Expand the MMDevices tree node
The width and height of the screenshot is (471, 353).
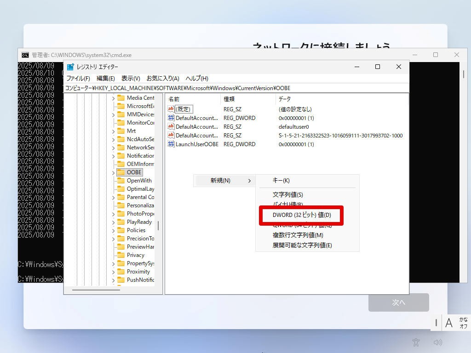[x=113, y=114]
